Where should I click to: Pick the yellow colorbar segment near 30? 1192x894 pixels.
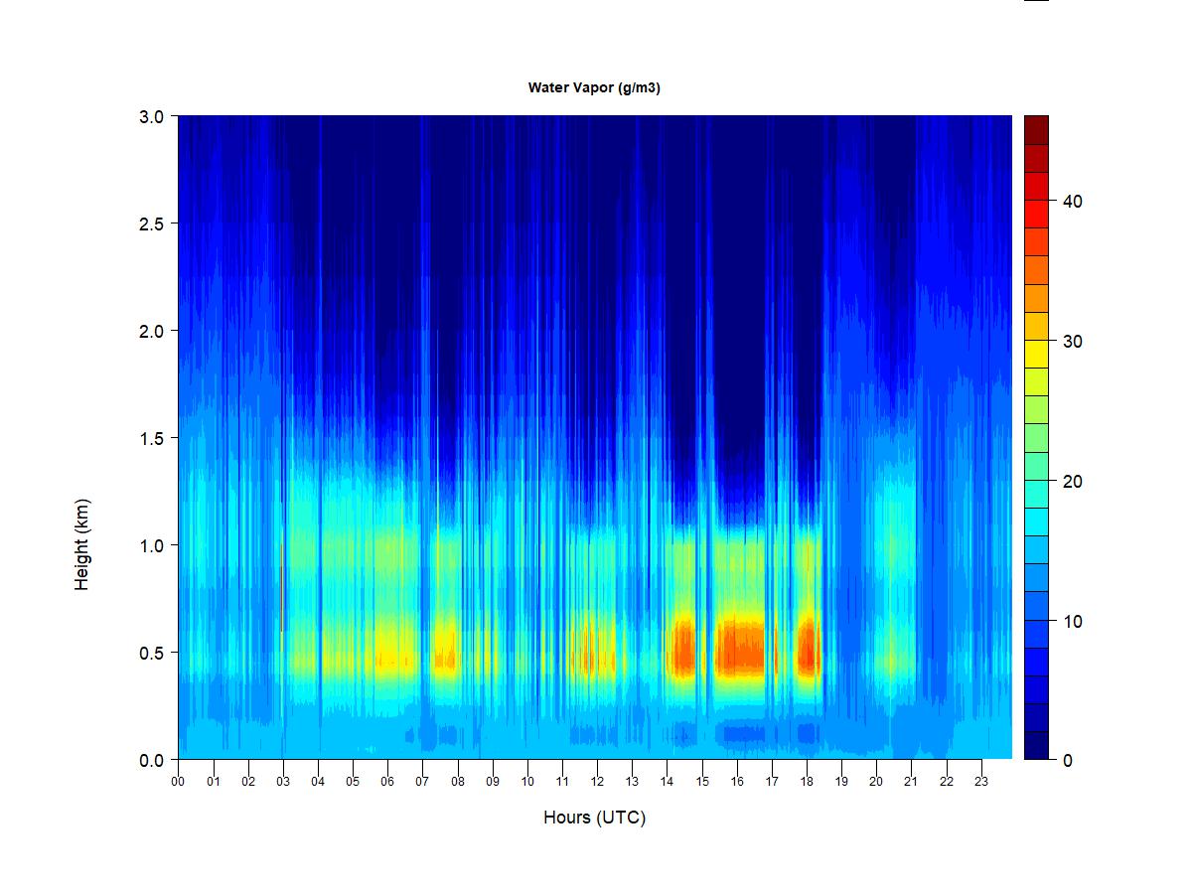coord(1036,353)
